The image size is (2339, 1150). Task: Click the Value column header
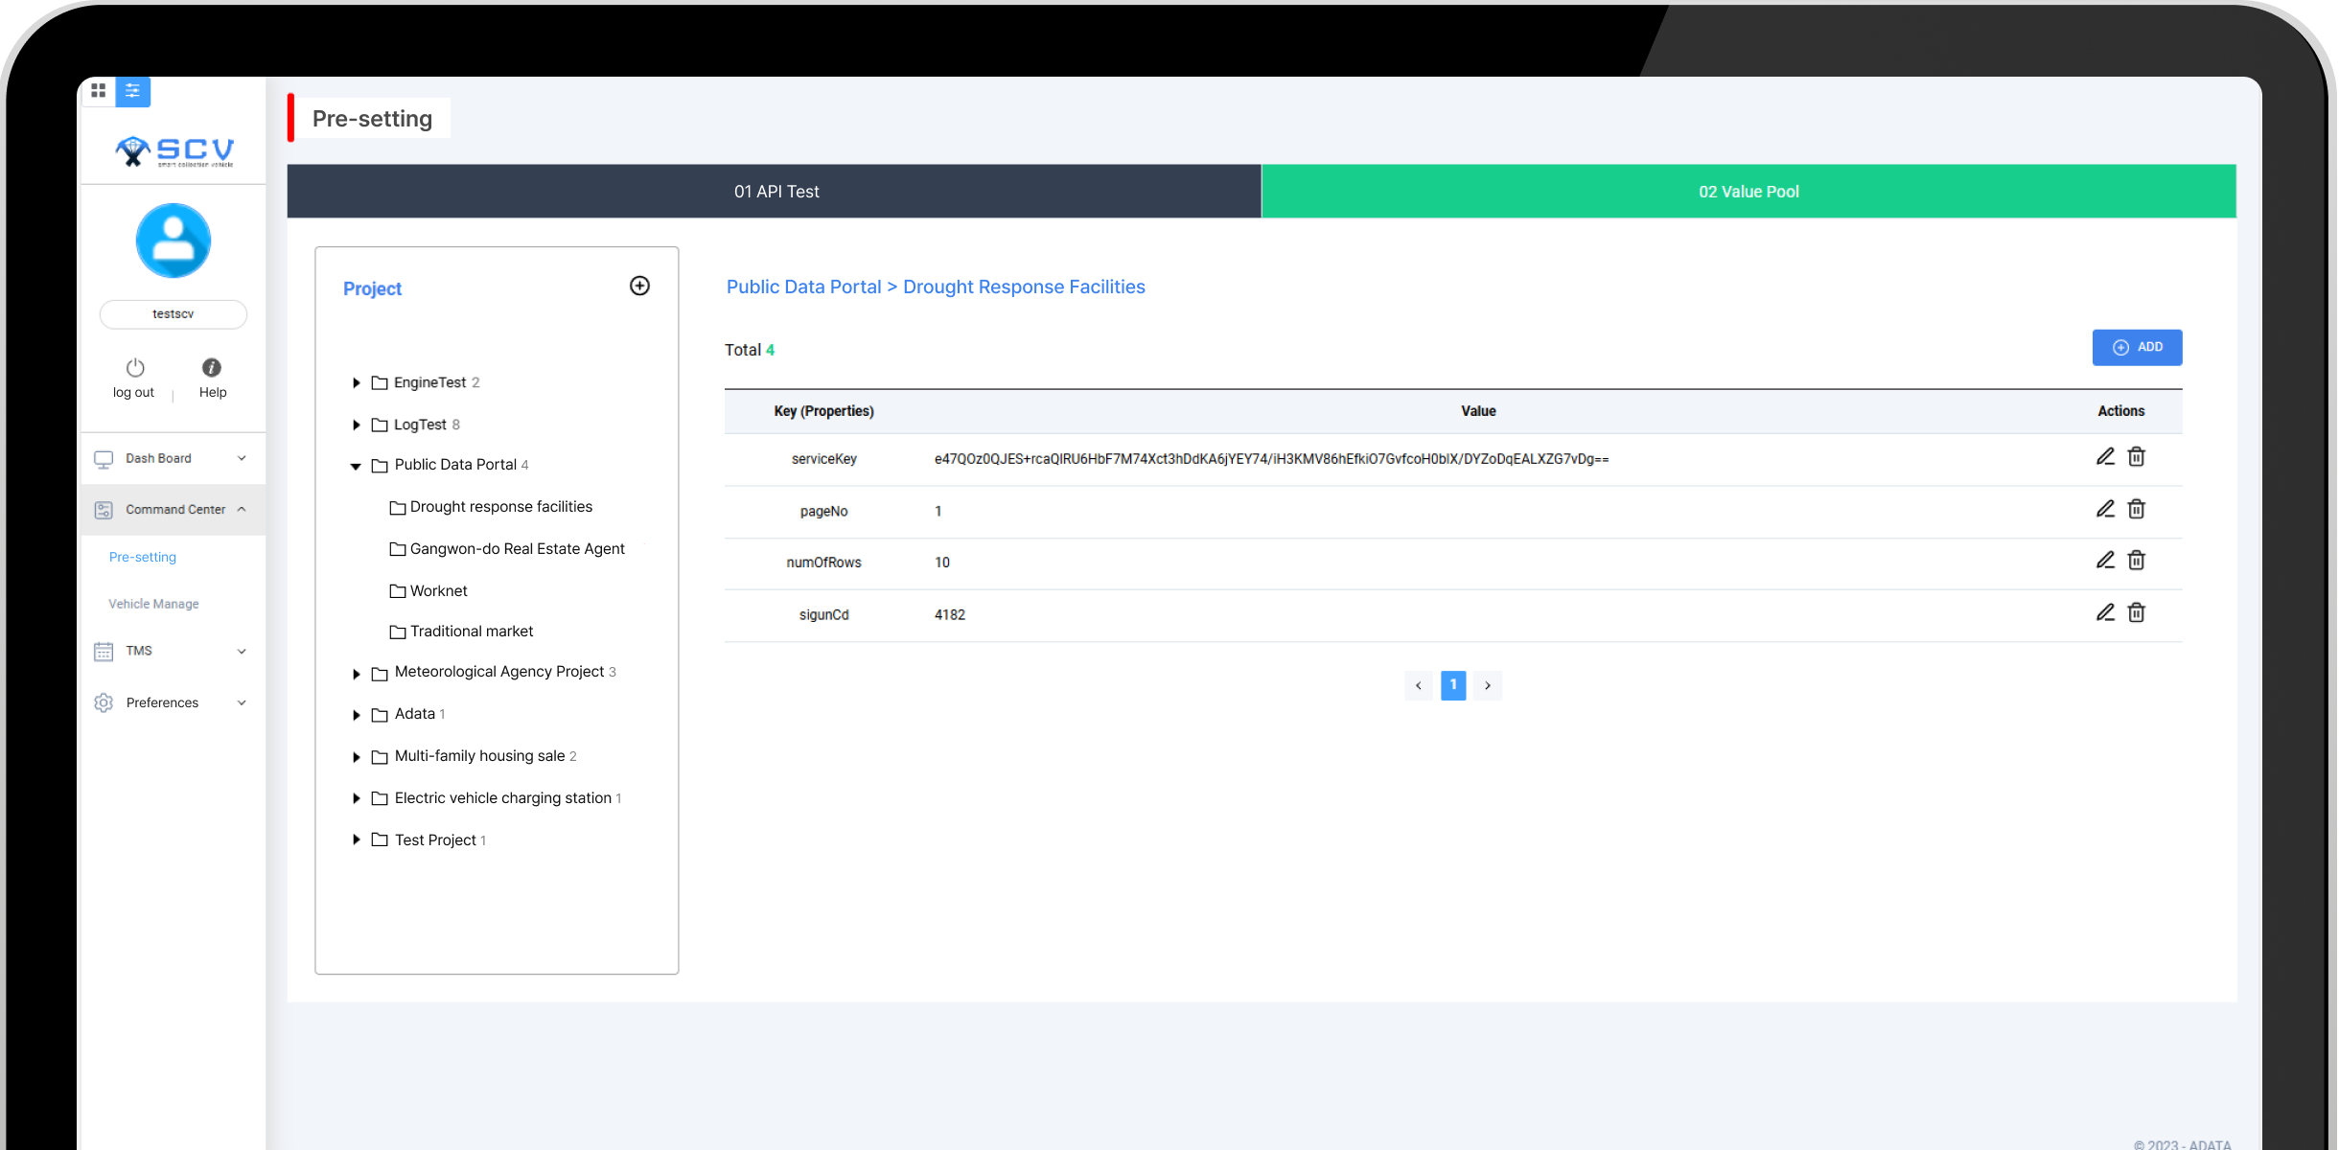[x=1478, y=411]
